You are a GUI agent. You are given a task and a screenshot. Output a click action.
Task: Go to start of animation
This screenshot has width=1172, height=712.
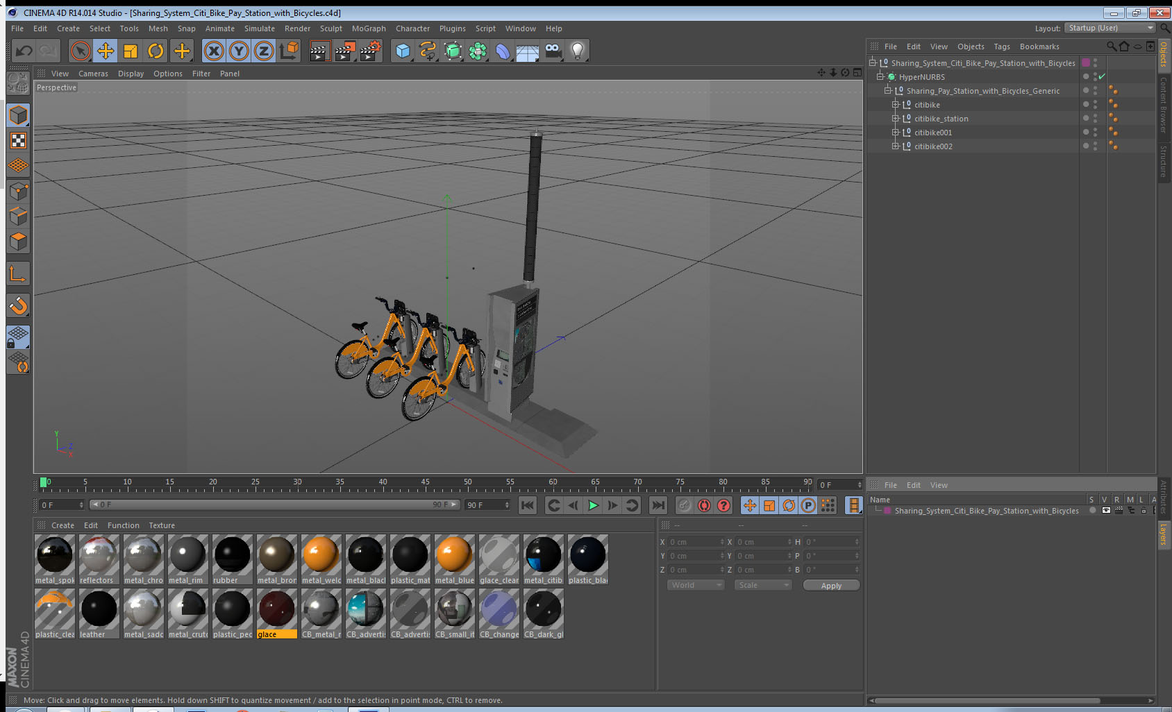(528, 505)
